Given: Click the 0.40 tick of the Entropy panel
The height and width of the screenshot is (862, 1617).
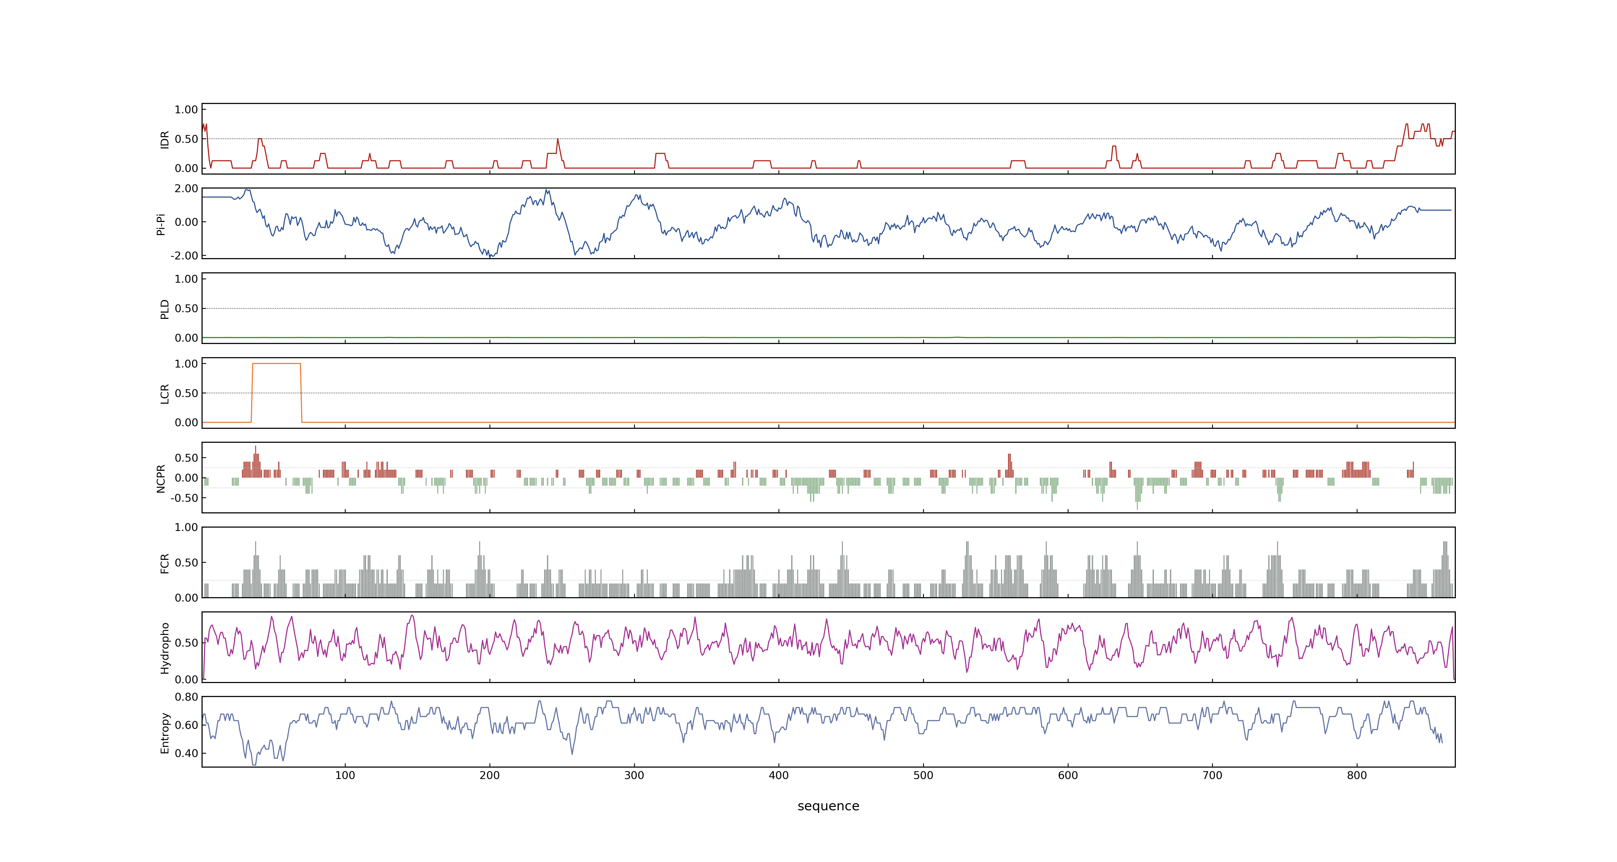Looking at the screenshot, I should tap(187, 753).
